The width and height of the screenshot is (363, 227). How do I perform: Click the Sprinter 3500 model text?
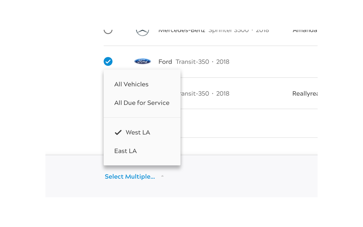pyautogui.click(x=229, y=31)
